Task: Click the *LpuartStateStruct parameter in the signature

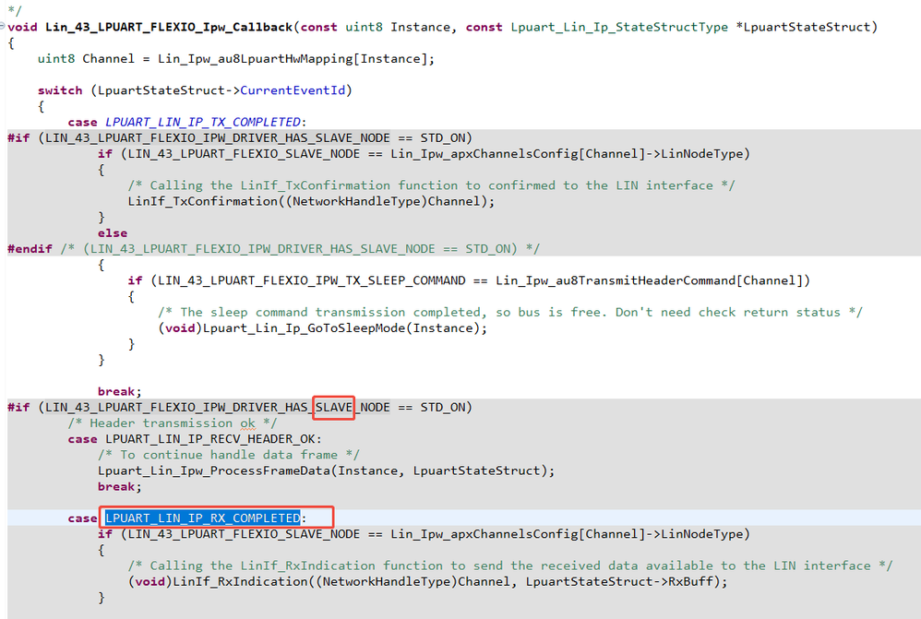Action: pyautogui.click(x=802, y=27)
